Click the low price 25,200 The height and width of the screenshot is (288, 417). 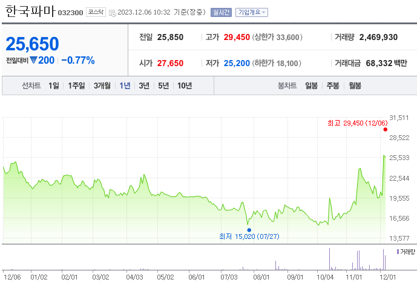[237, 64]
